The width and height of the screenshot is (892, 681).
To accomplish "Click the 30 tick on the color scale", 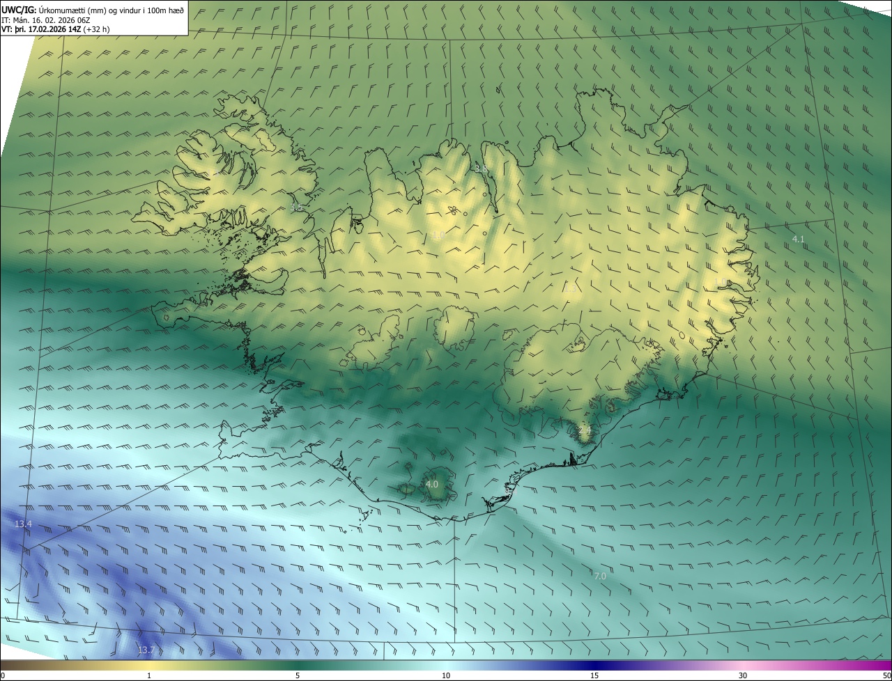I will [743, 675].
